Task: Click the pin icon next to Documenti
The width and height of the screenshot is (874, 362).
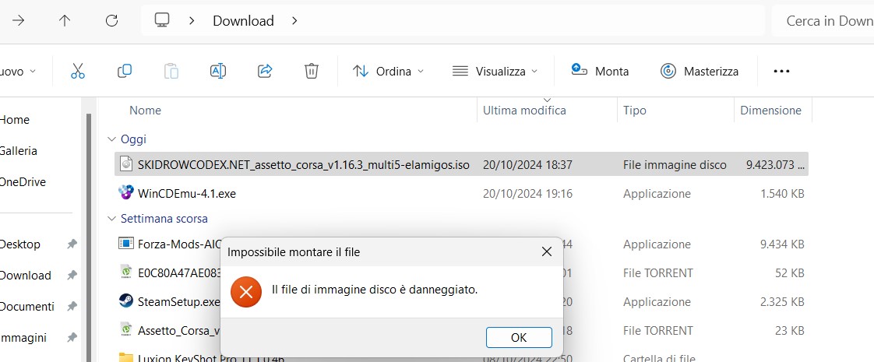Action: click(x=72, y=306)
